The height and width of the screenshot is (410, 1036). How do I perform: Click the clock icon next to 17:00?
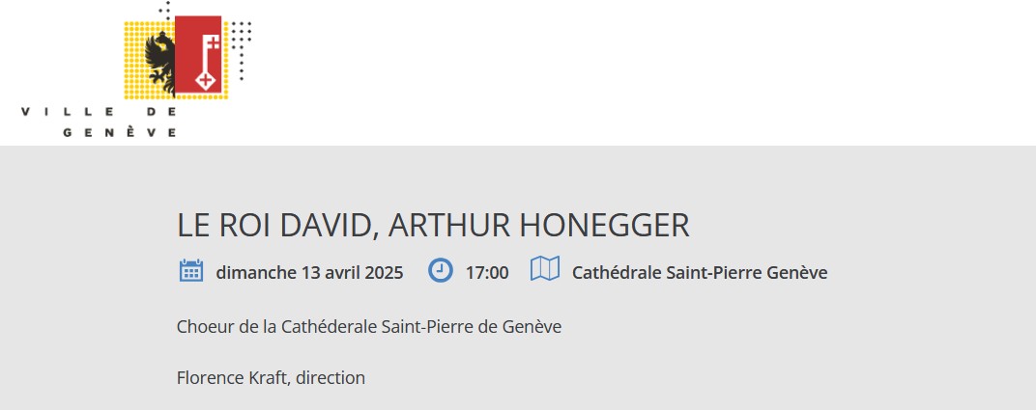click(441, 271)
